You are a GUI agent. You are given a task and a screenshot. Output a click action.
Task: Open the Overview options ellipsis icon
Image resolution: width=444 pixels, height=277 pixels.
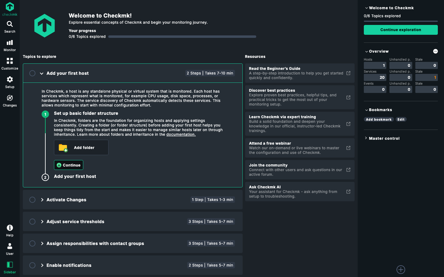(435, 51)
